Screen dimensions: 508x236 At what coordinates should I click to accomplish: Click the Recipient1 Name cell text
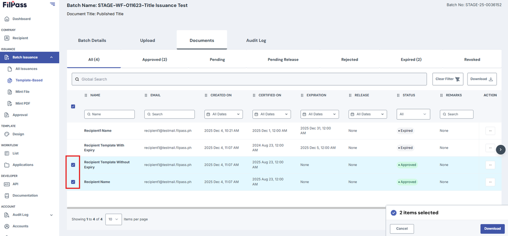[97, 131]
